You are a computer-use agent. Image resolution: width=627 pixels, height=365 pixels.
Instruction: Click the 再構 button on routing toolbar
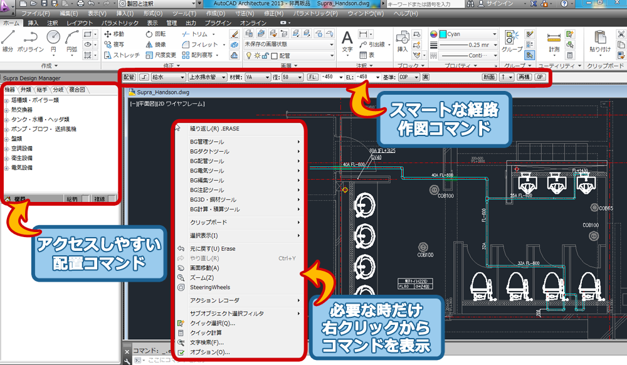tap(524, 77)
